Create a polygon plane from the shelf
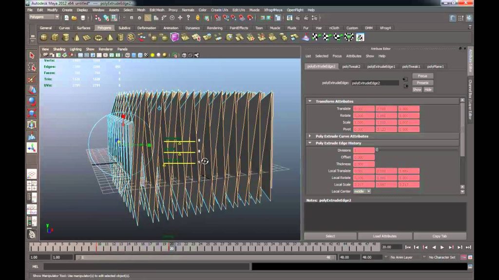Viewport: 499px width, 280px height. pos(87,37)
